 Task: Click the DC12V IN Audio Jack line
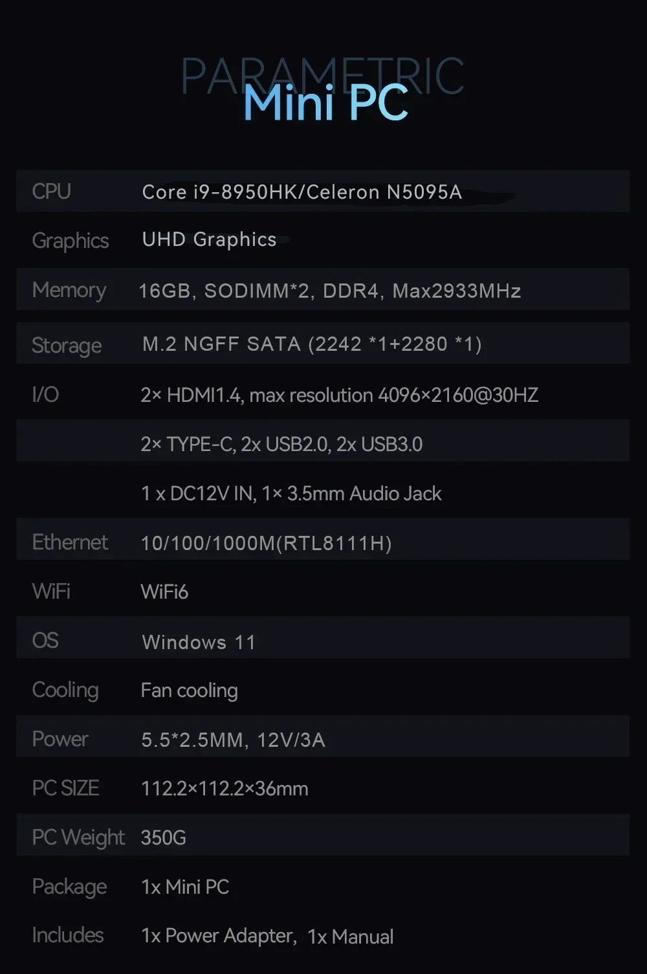(x=291, y=494)
